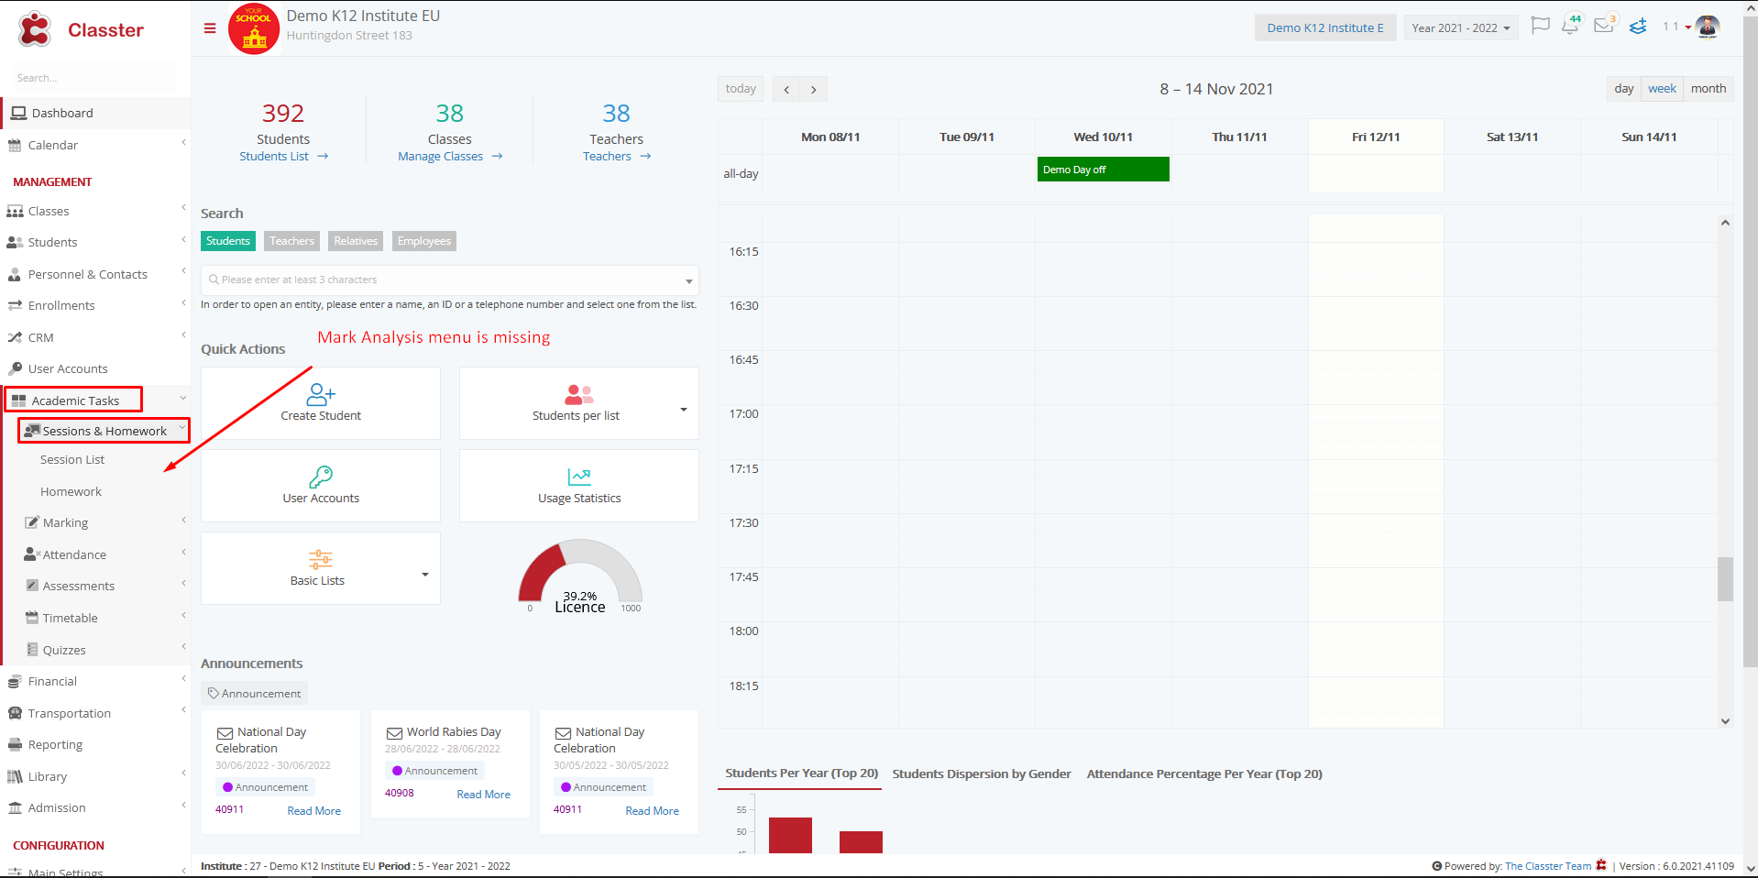This screenshot has height=878, width=1758.
Task: Expand Personnel & Contacts menu
Action: (183, 271)
